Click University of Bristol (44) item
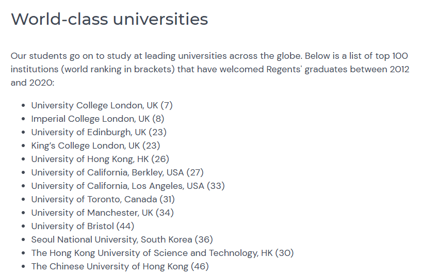 83,226
